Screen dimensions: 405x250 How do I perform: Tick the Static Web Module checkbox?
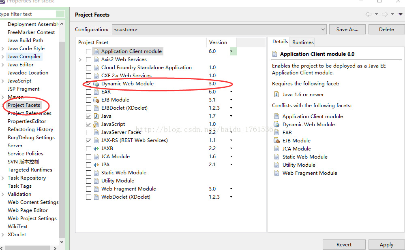click(x=88, y=173)
